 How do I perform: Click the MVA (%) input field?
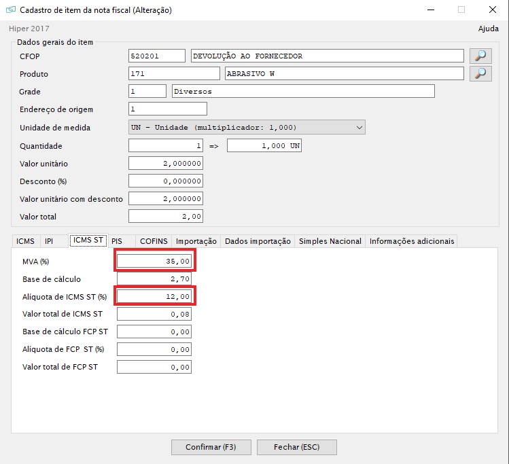[x=156, y=261]
